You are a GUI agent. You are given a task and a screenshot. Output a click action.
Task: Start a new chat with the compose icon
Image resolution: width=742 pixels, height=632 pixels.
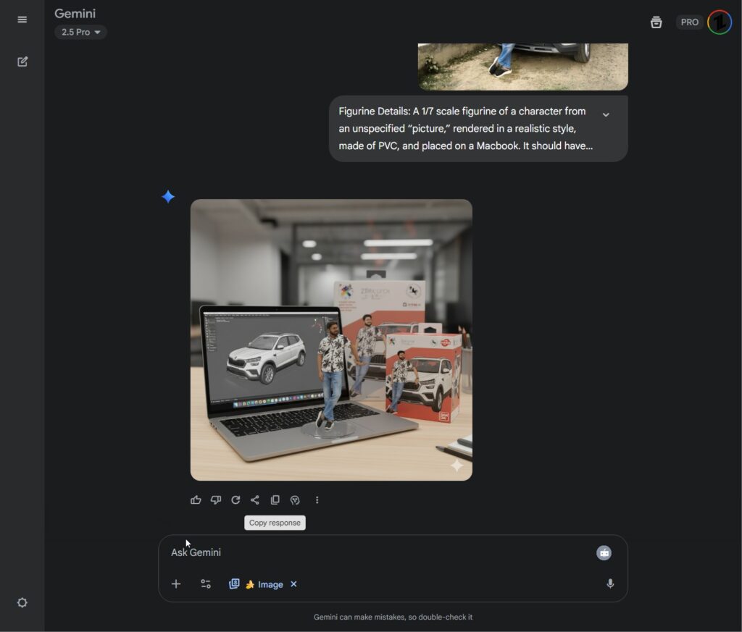click(x=22, y=62)
